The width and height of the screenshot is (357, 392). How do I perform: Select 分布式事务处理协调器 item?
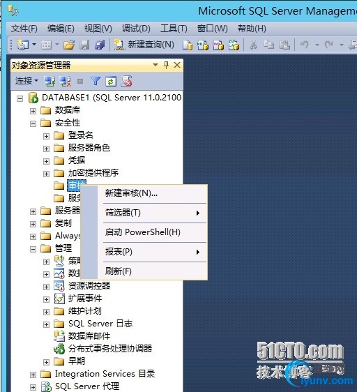pyautogui.click(x=110, y=348)
